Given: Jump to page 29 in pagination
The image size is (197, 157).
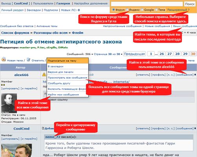Looking at the screenshot, I should [x=185, y=54].
